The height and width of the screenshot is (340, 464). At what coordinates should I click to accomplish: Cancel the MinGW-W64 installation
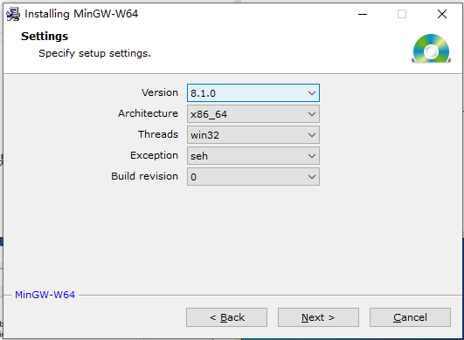click(x=410, y=317)
